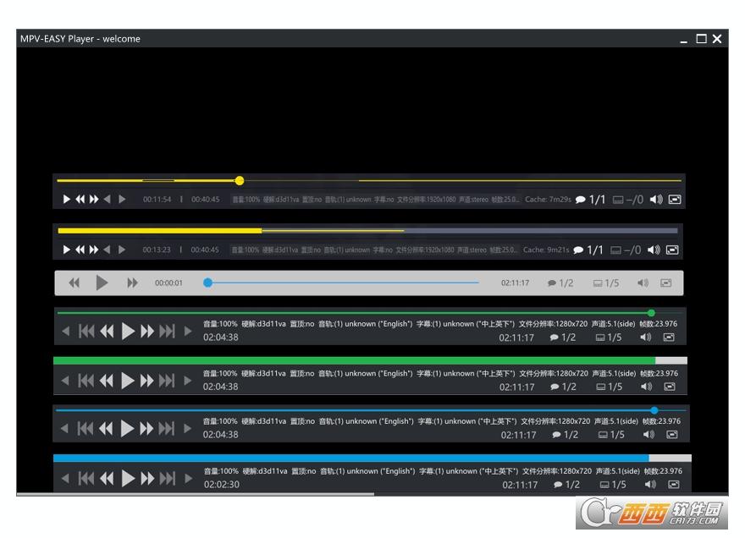The width and height of the screenshot is (745, 538).
Task: Cycle subtitle 1/5 in the 02:02:30 bar
Action: (613, 485)
